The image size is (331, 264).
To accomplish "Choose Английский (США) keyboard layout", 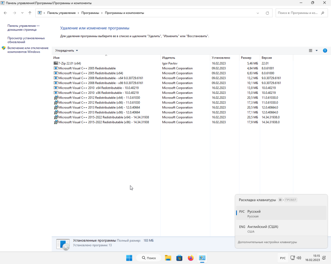I will tap(281, 228).
